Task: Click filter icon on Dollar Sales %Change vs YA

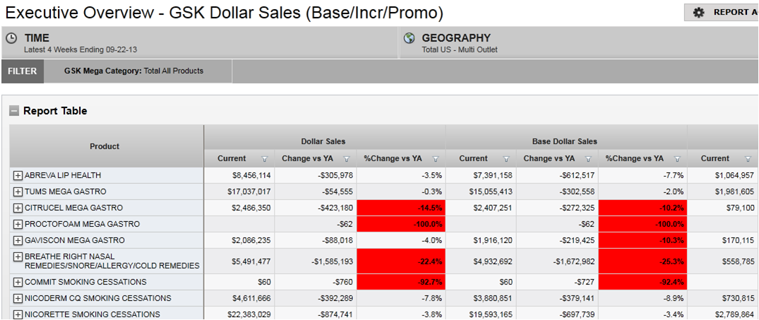Action: (436, 159)
